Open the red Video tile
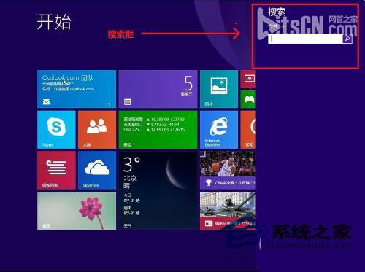Image resolution: width=365 pixels, height=272 pixels. 247,79
